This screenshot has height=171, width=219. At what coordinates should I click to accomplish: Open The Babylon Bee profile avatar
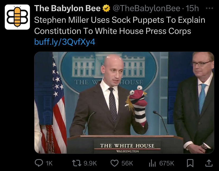[17, 17]
